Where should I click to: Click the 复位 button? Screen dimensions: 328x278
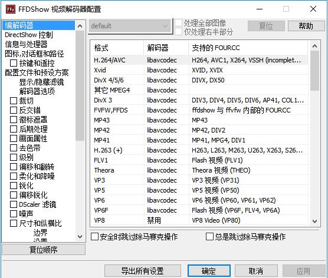tap(266, 26)
